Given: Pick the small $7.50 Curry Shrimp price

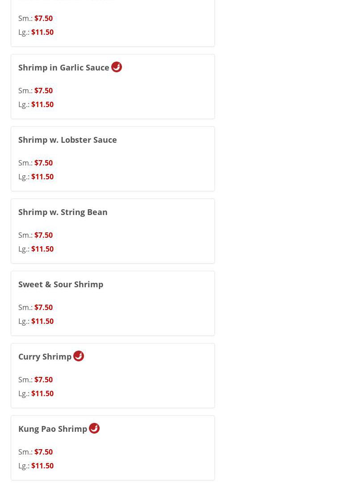Looking at the screenshot, I should [43, 380].
